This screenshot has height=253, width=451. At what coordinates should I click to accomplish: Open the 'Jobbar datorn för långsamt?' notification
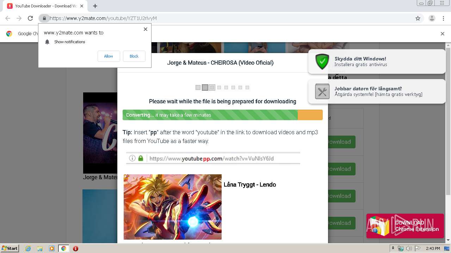377,91
